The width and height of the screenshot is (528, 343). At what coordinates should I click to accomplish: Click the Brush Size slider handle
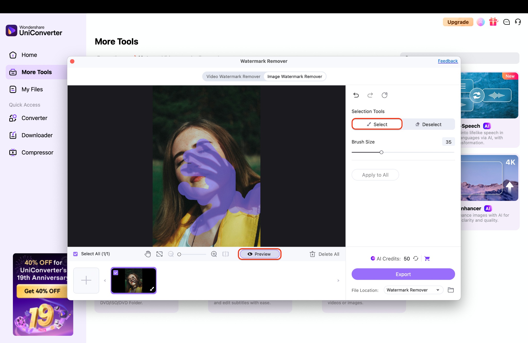[x=381, y=152]
